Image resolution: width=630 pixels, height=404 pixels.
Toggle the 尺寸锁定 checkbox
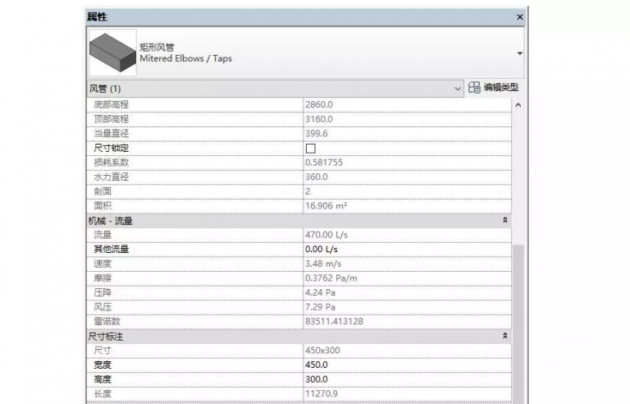(x=310, y=148)
